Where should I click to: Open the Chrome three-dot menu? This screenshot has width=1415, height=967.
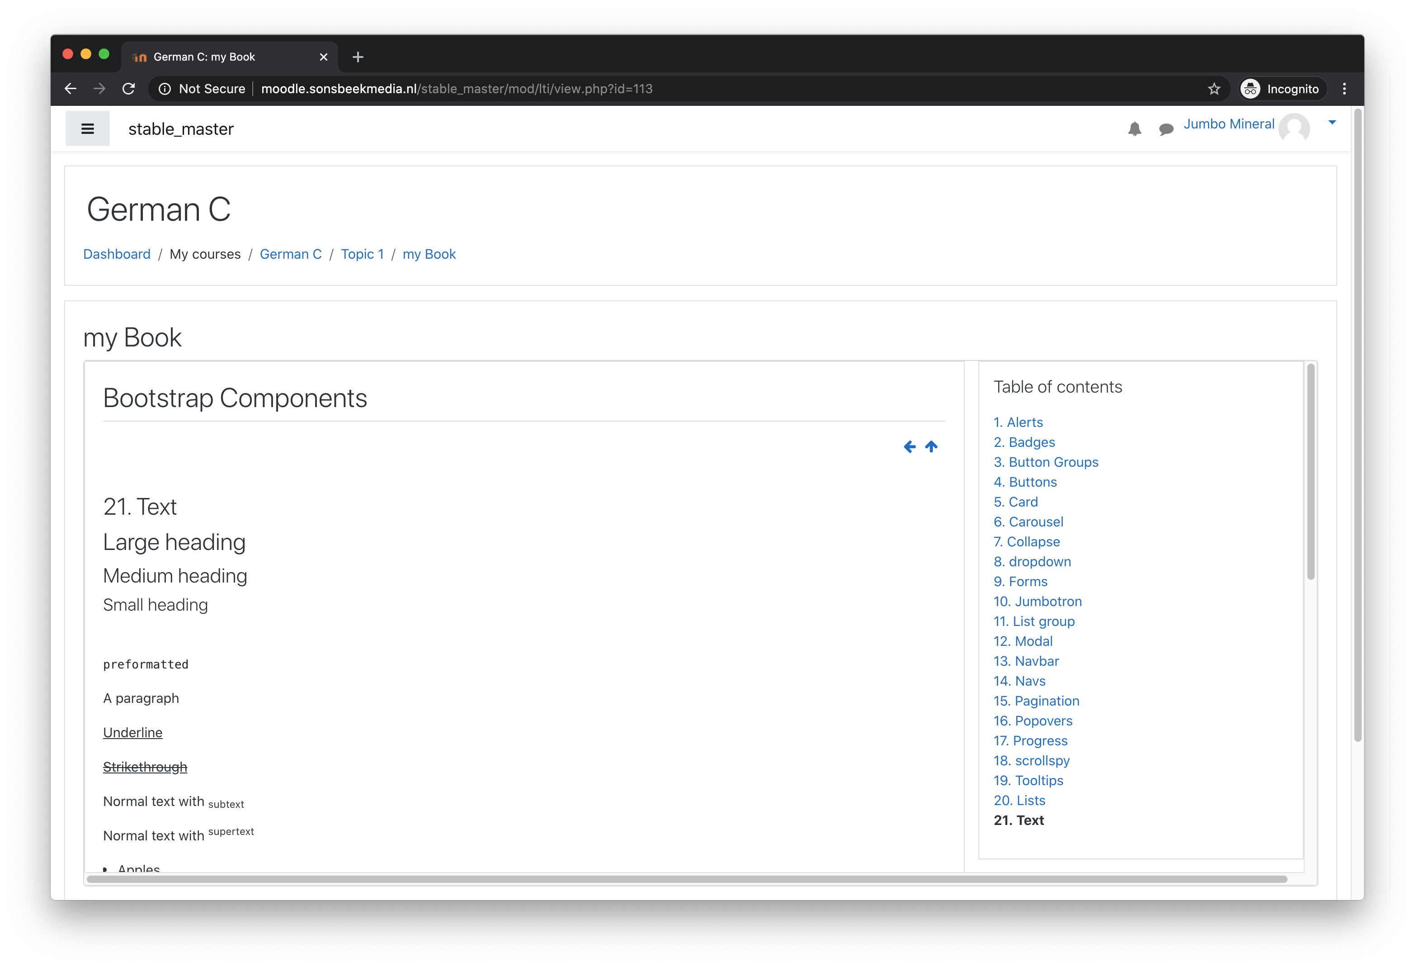click(1344, 89)
